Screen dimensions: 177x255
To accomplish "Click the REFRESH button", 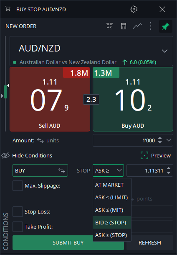I will pos(150,242).
